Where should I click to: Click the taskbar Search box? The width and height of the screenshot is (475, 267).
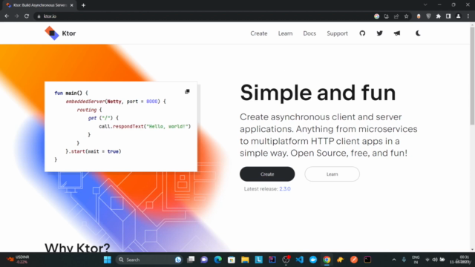tap(148, 260)
